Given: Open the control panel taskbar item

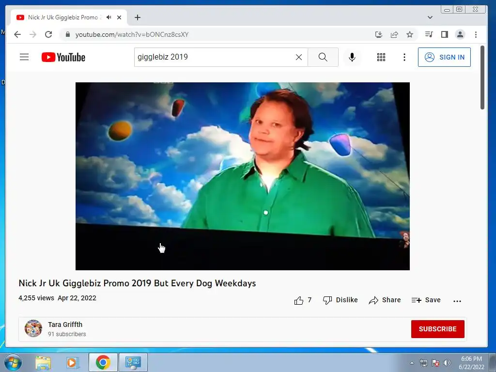Looking at the screenshot, I should 133,362.
